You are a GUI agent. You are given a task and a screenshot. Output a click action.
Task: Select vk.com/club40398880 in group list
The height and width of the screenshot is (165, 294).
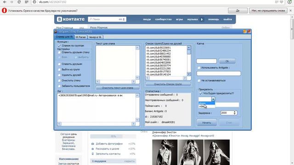158,56
